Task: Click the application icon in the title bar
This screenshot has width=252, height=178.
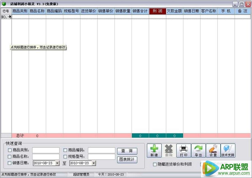Action: (4, 4)
